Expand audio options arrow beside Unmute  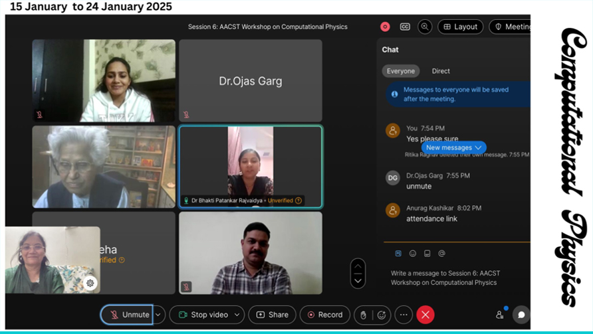tap(159, 315)
